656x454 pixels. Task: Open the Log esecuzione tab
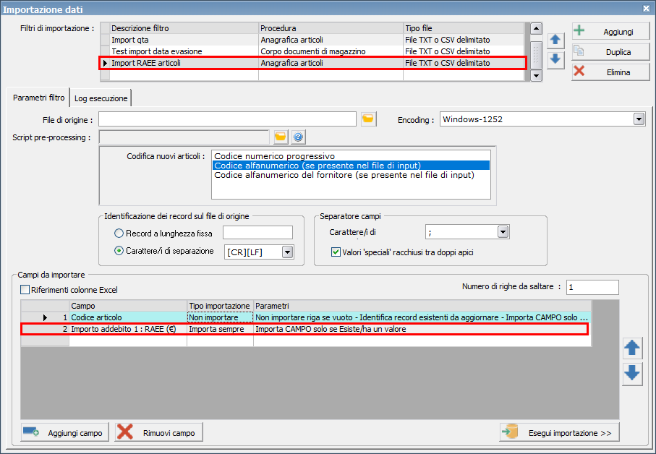101,98
